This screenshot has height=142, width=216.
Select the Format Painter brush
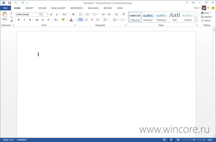[12, 21]
